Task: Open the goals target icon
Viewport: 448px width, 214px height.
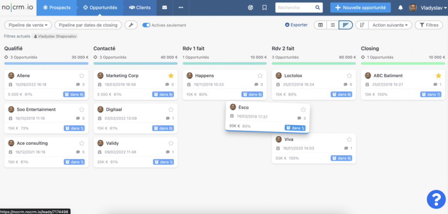Action: coord(250,8)
